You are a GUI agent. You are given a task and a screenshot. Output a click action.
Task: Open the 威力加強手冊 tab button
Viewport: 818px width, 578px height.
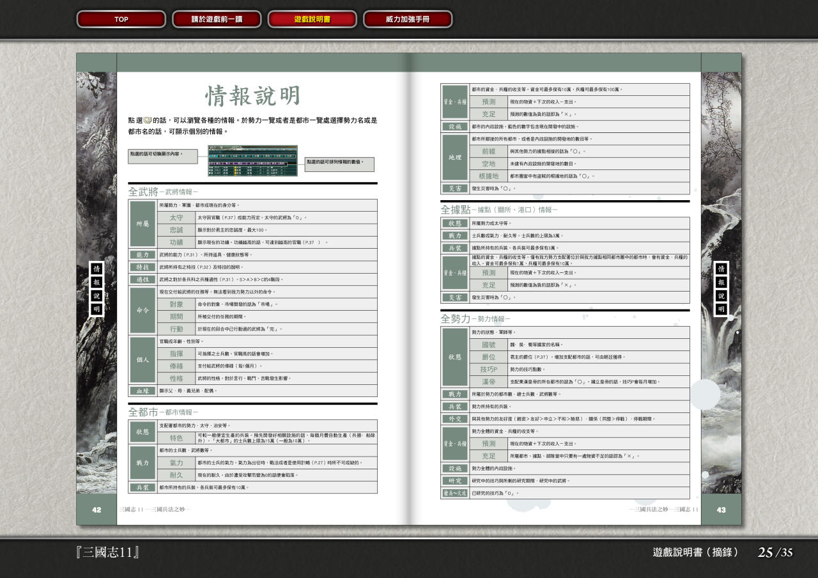[408, 19]
